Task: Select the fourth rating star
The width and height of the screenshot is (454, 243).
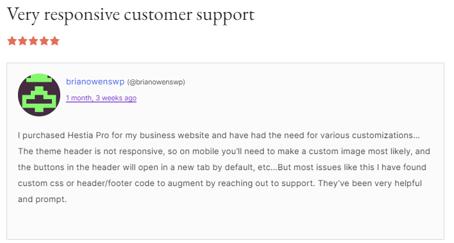Action: coord(44,41)
